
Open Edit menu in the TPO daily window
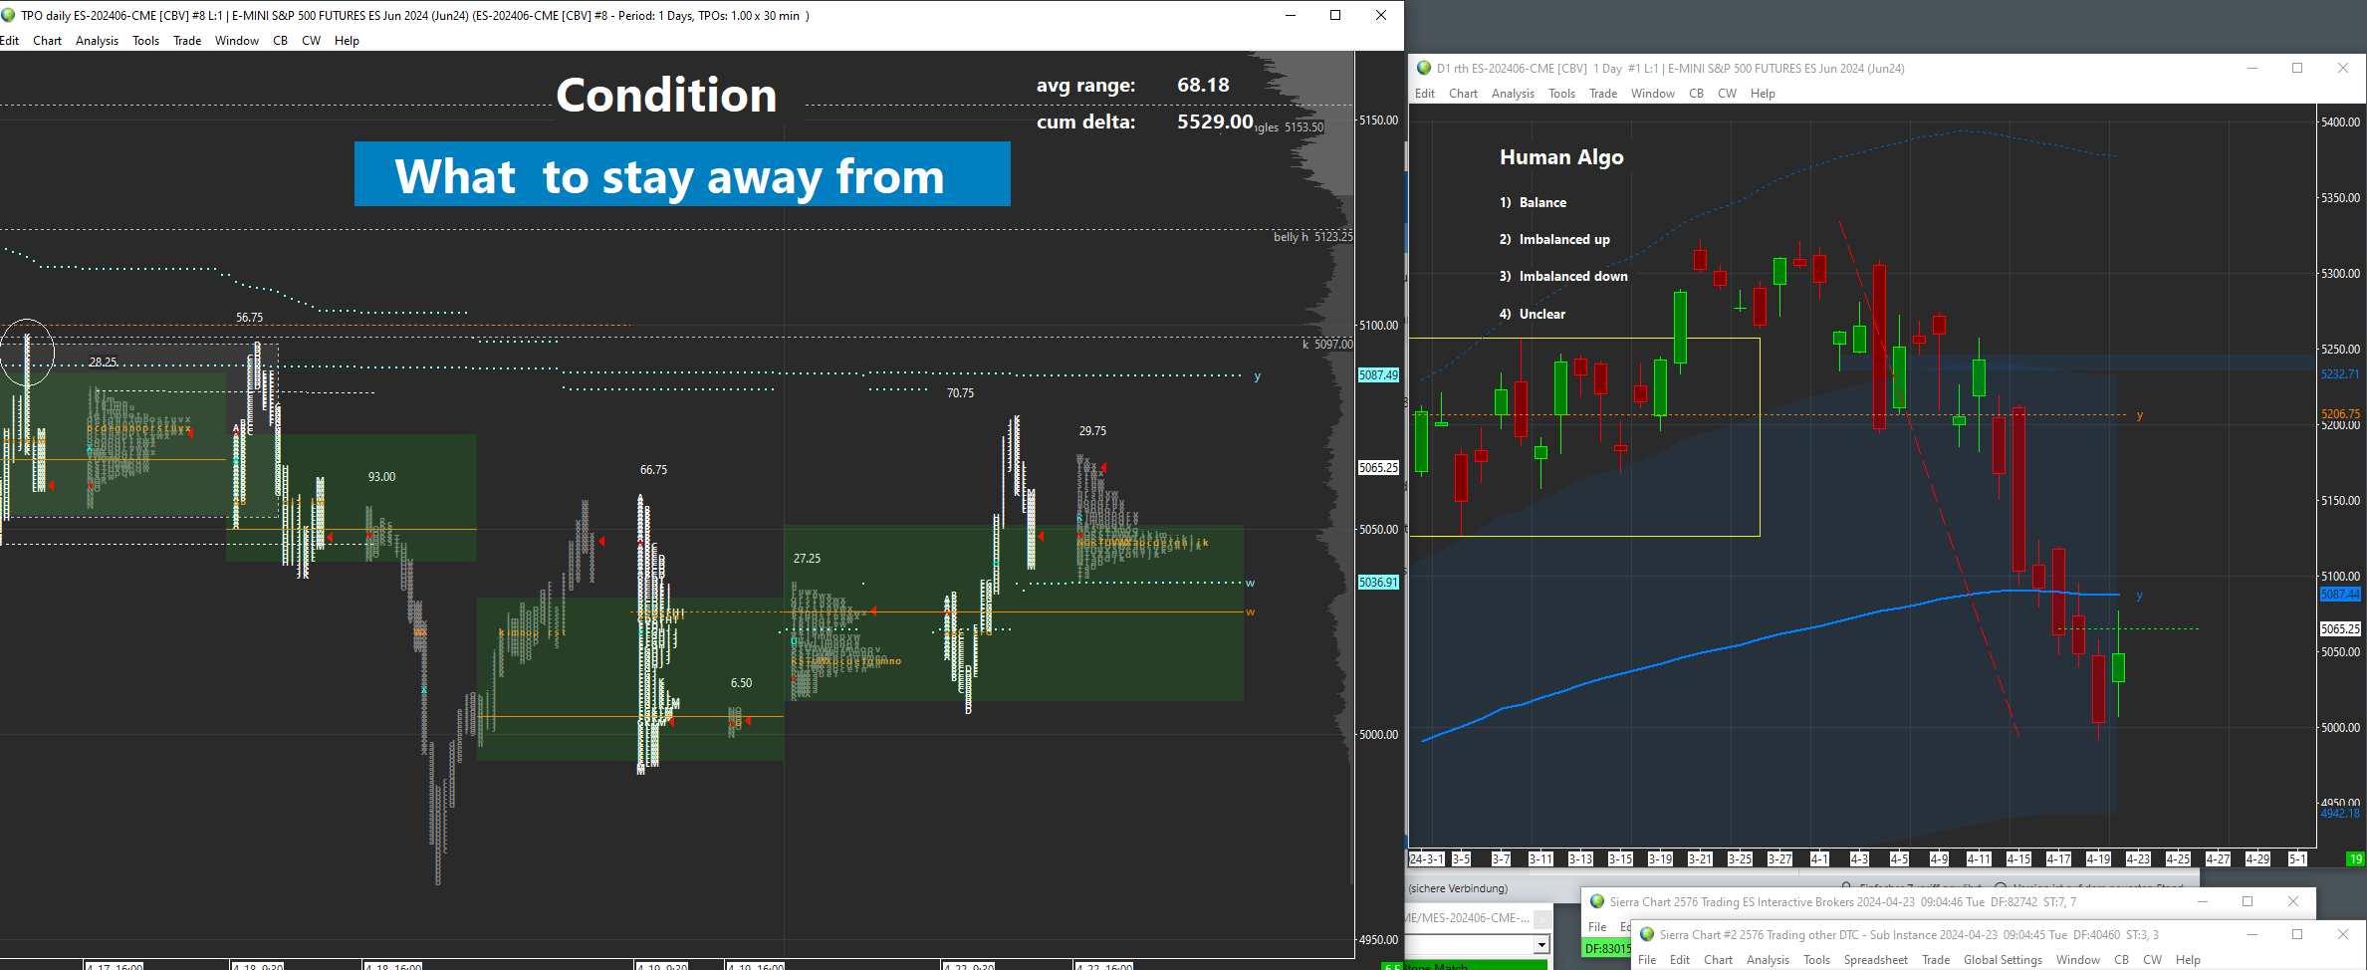pyautogui.click(x=10, y=41)
